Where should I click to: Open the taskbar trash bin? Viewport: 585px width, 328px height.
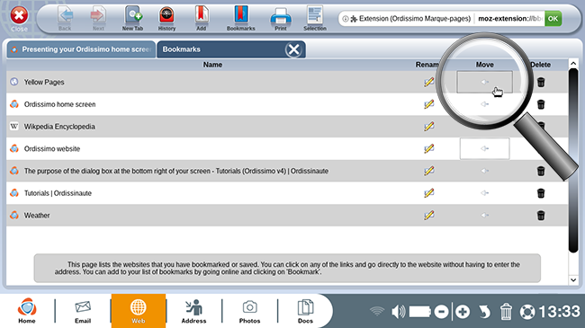coord(506,311)
